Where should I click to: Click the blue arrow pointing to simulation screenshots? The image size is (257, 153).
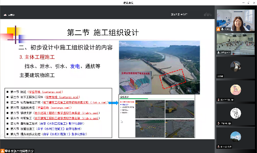click(x=113, y=103)
